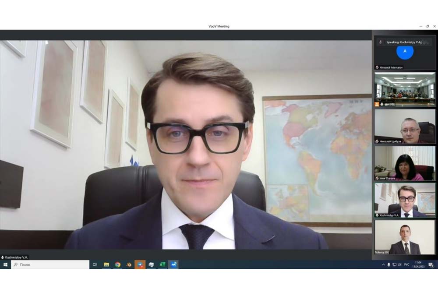438x292 pixels.
Task: Restore the VooV Meeting window size
Action: point(427,26)
